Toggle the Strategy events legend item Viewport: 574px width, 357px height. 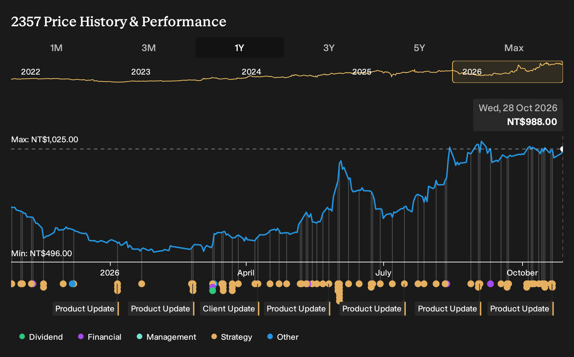pyautogui.click(x=232, y=337)
